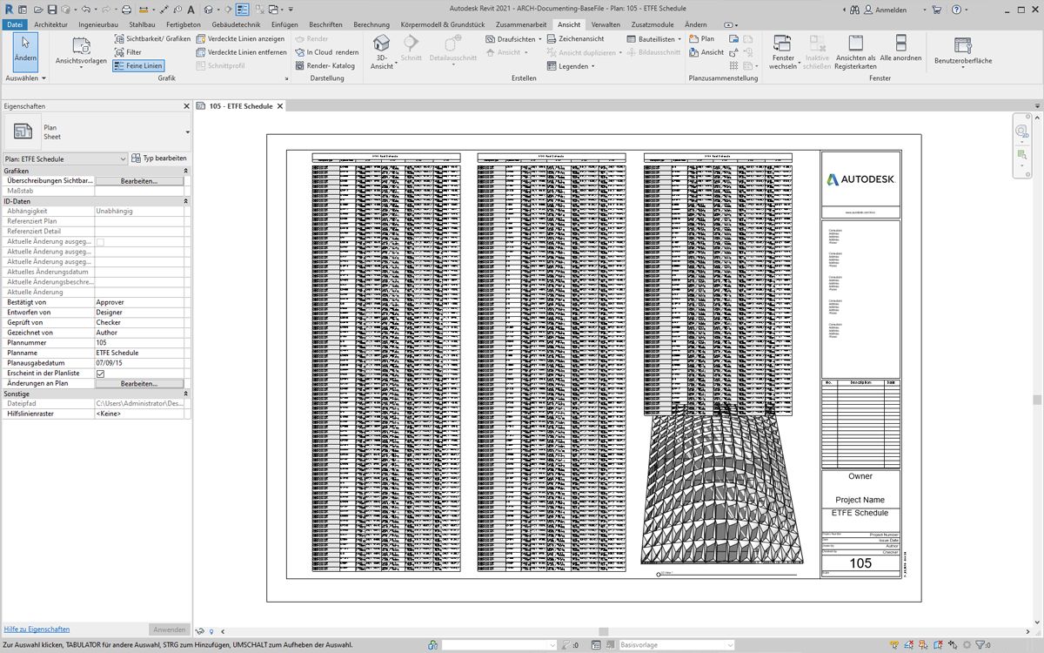
Task: Click the binoculars search icon
Action: click(x=854, y=10)
